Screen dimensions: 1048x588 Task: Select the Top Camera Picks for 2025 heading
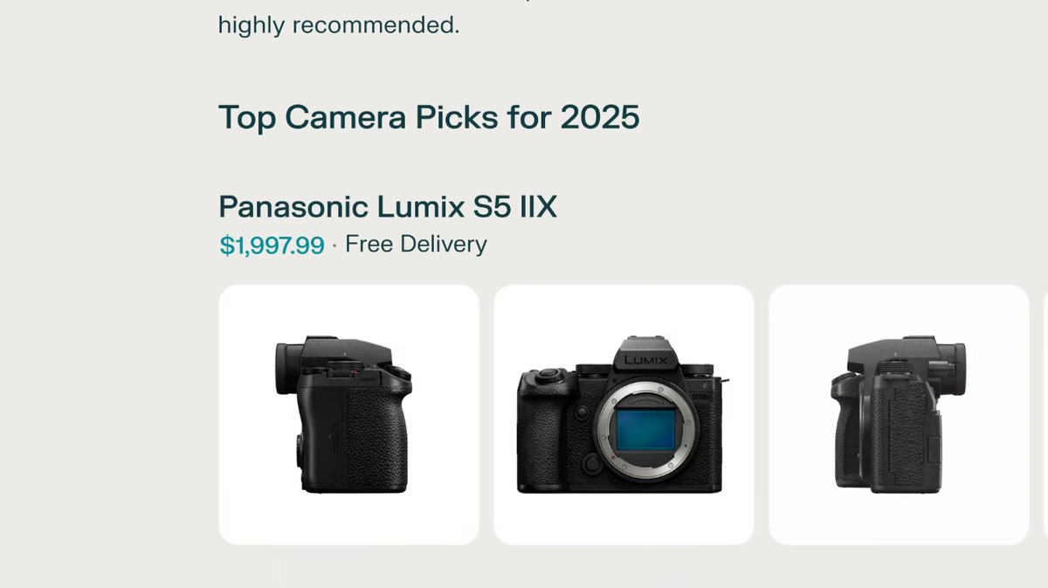[x=428, y=117]
